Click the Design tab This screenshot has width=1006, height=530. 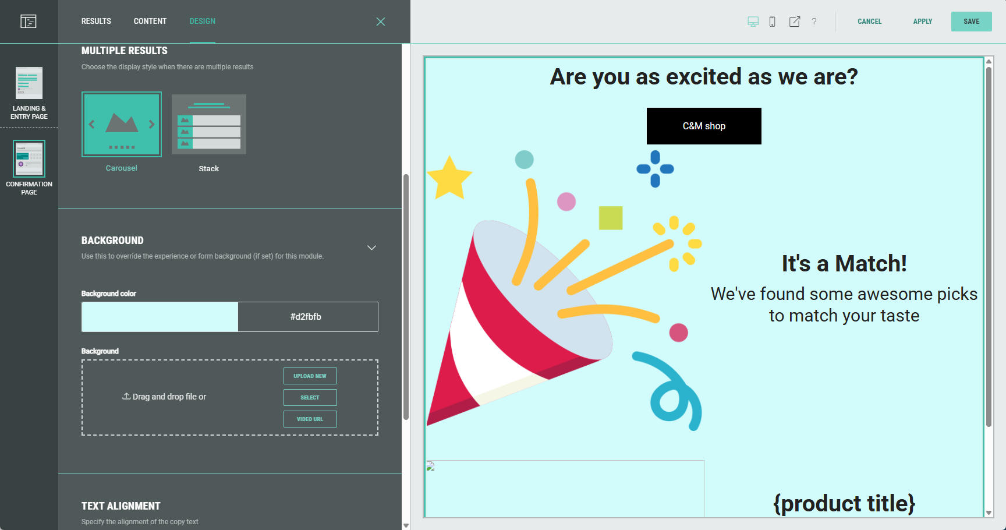(202, 22)
